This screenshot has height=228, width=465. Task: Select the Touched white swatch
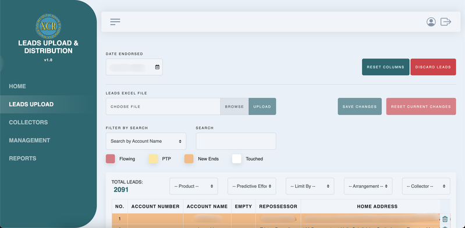pyautogui.click(x=237, y=159)
